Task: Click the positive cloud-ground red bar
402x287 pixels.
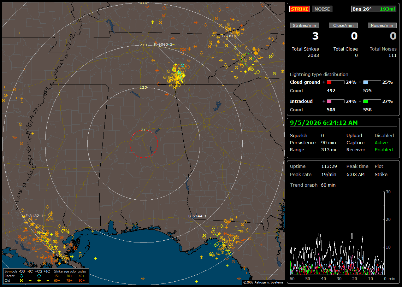Action: click(x=336, y=82)
